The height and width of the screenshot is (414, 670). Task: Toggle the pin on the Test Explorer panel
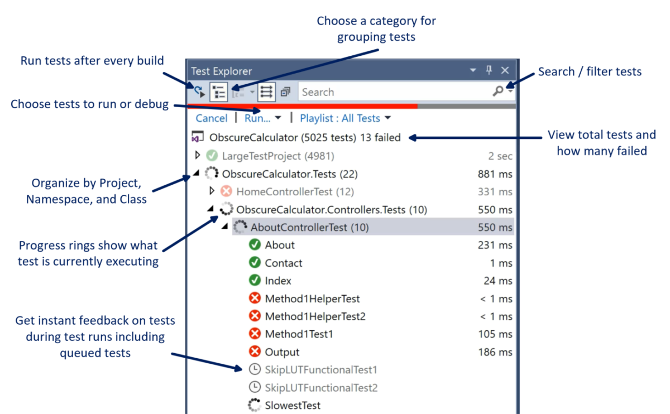pyautogui.click(x=489, y=70)
